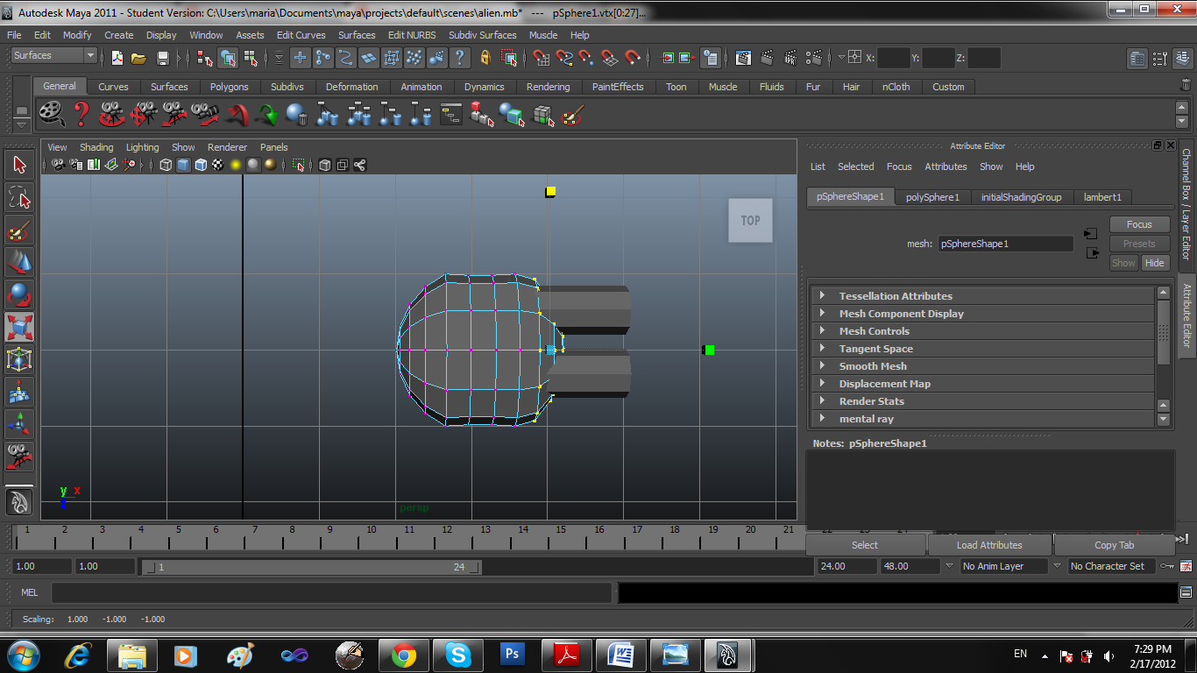Activate the Paint Selection tool in toolbox
The width and height of the screenshot is (1197, 673).
point(19,230)
